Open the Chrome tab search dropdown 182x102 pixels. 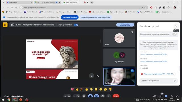3,2
